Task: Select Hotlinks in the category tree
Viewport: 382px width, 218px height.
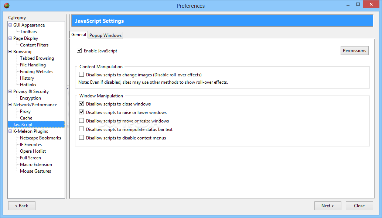Action: pyautogui.click(x=28, y=85)
